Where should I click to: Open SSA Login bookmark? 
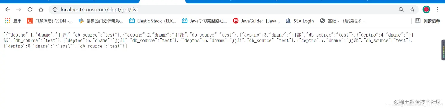[x=300, y=21]
